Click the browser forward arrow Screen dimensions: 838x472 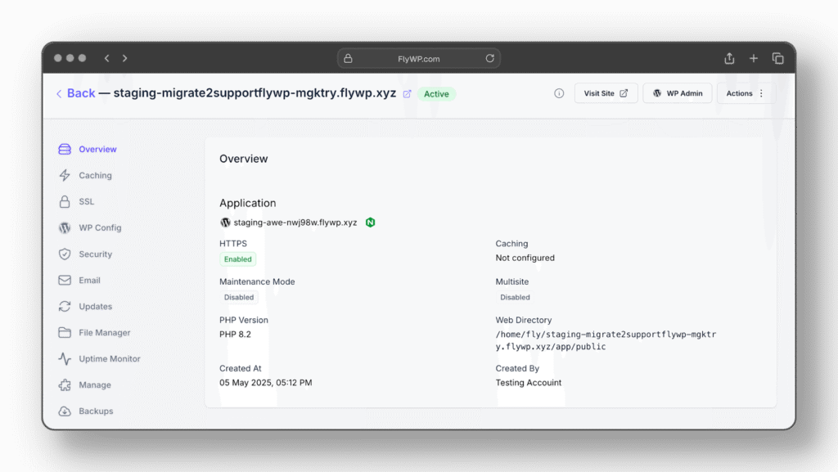pos(125,59)
